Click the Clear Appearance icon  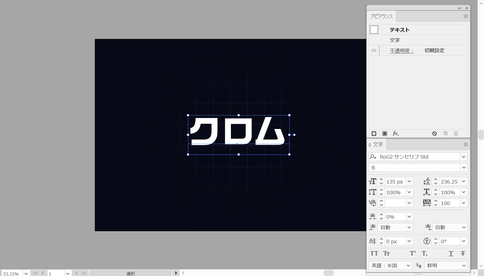coord(434,134)
